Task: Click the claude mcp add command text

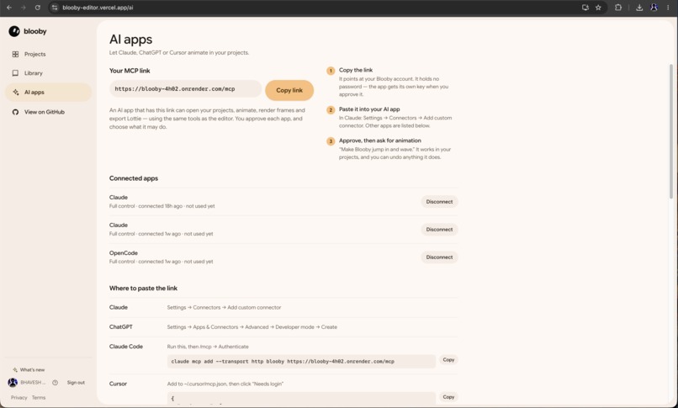Action: point(283,362)
